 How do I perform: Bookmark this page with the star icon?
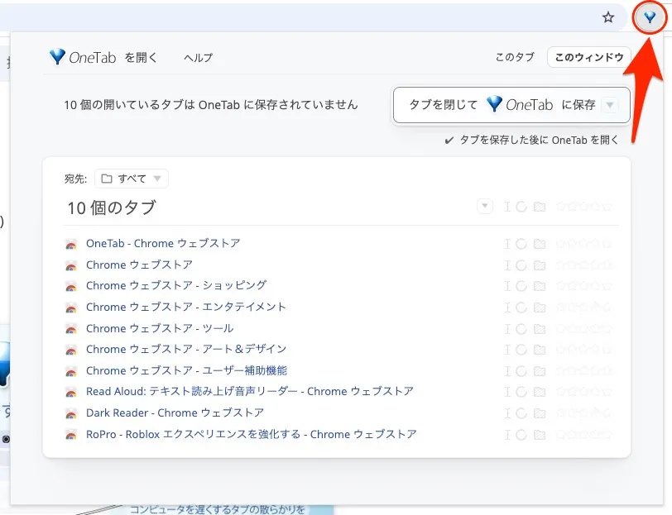tap(608, 17)
